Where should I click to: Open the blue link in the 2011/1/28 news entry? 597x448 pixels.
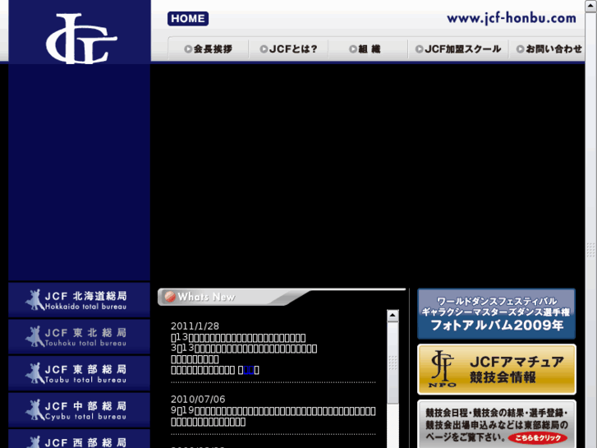click(x=249, y=370)
